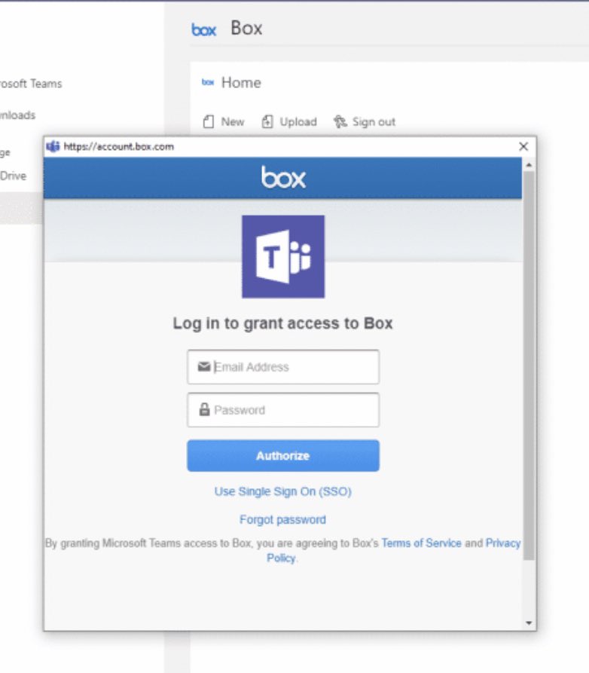
Task: Click the New file icon
Action: [209, 122]
